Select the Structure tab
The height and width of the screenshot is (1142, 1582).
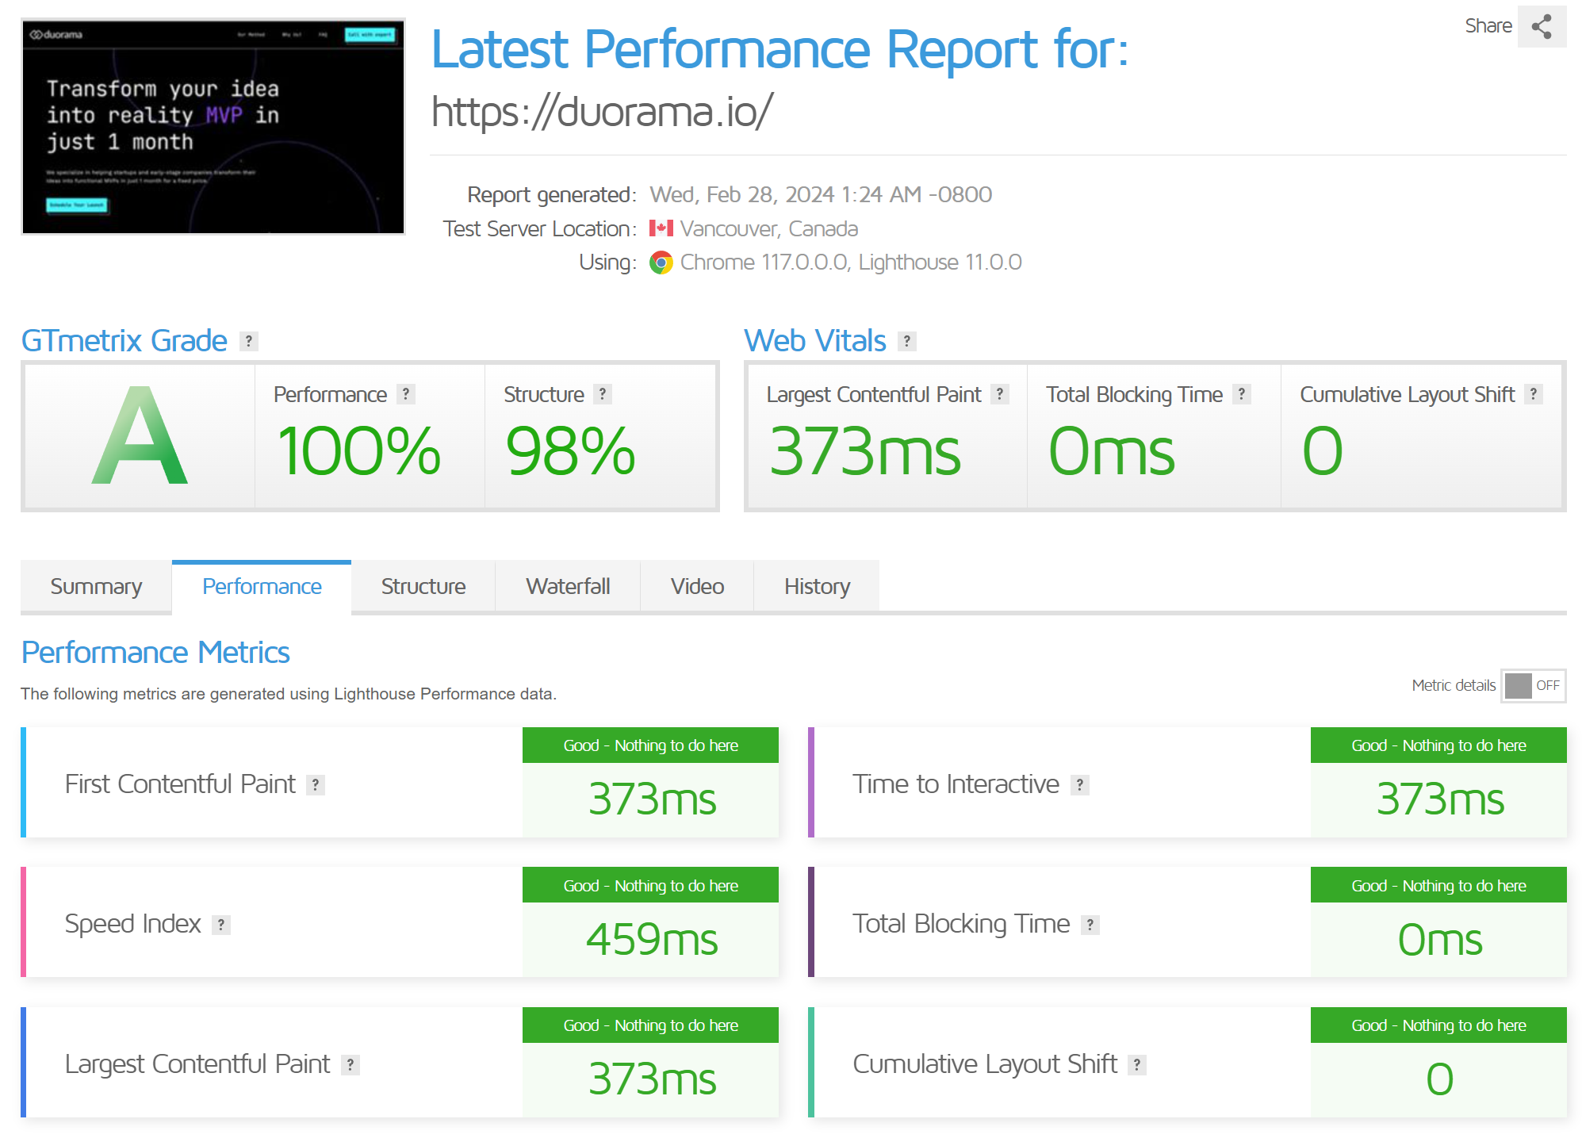point(423,587)
